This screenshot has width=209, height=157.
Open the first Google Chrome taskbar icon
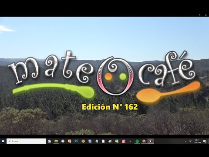pyautogui.click(x=83, y=141)
